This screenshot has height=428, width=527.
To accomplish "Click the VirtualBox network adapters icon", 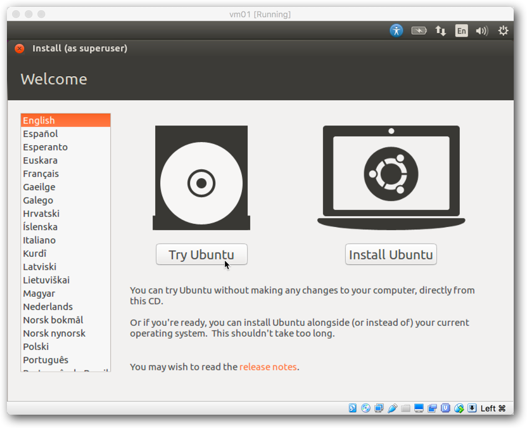I will tap(379, 408).
